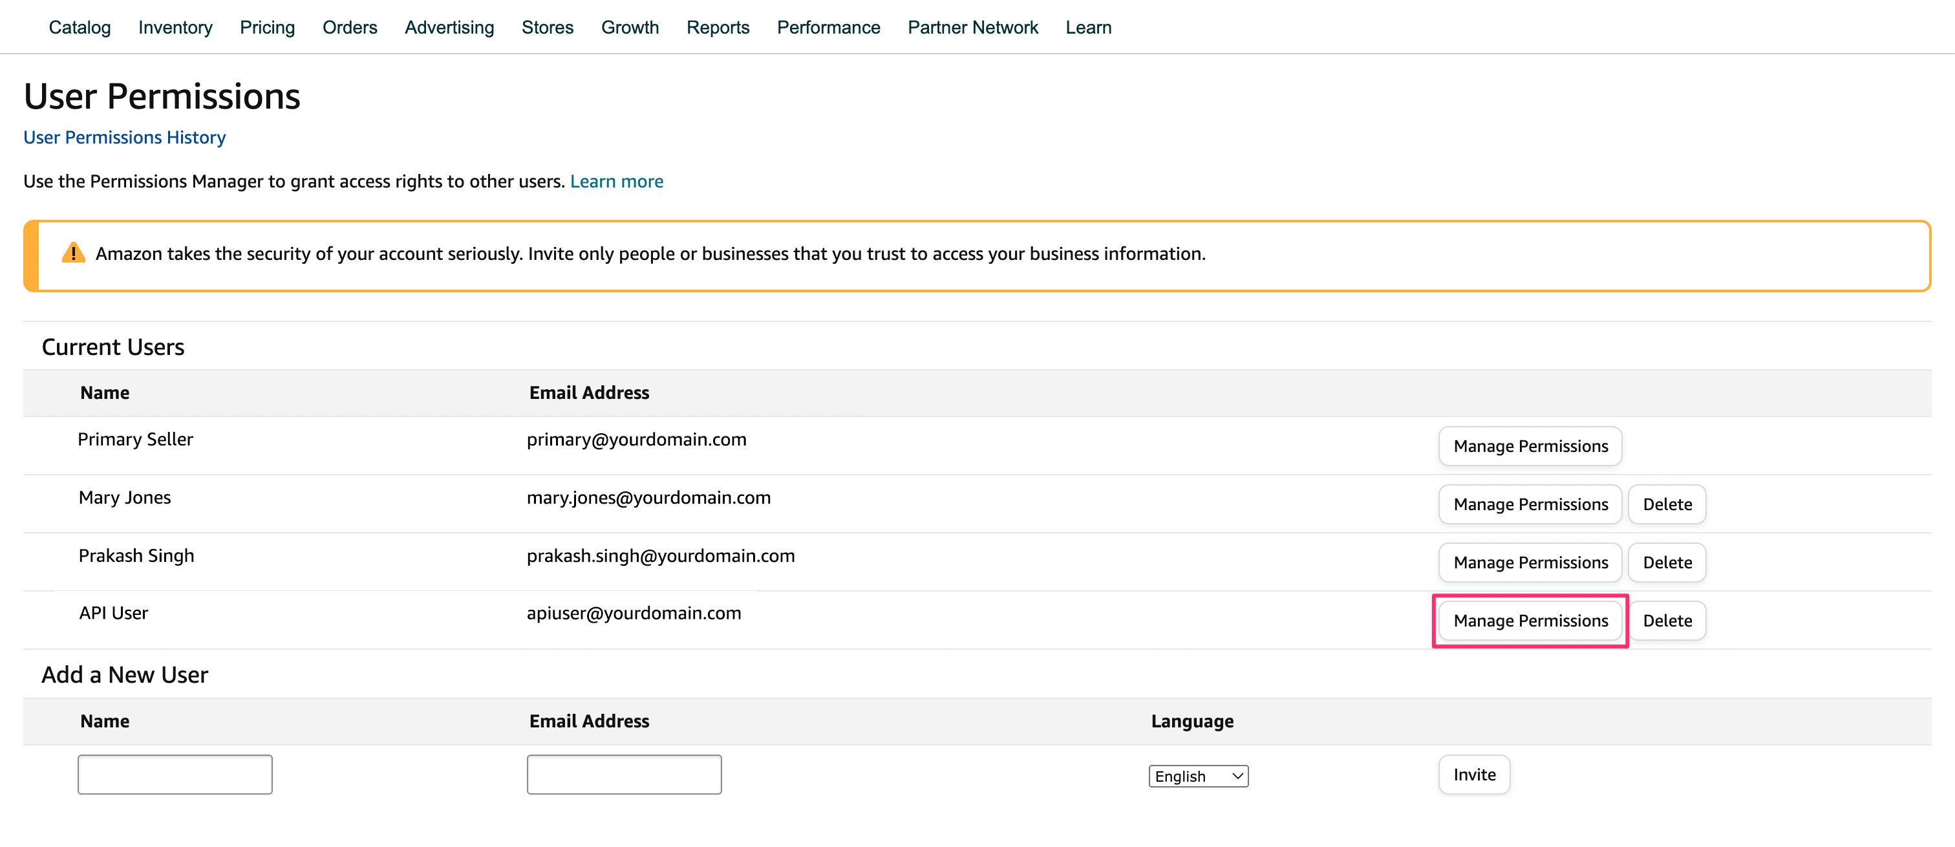Screen dimensions: 1955x847
Task: Manage Permissions for Mary Jones
Action: [x=1530, y=505]
